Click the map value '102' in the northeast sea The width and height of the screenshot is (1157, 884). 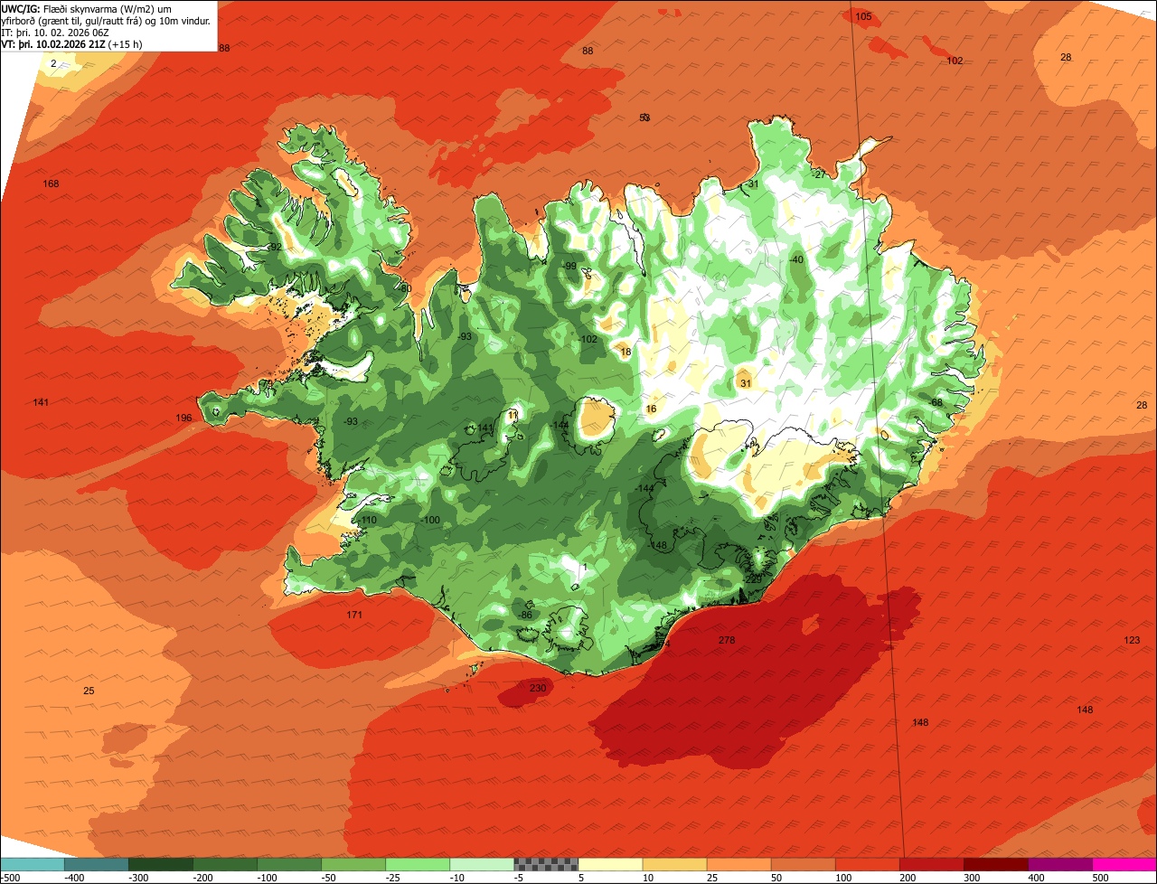[955, 61]
